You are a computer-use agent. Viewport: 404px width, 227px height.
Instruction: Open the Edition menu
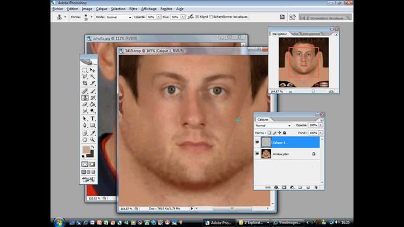point(73,9)
